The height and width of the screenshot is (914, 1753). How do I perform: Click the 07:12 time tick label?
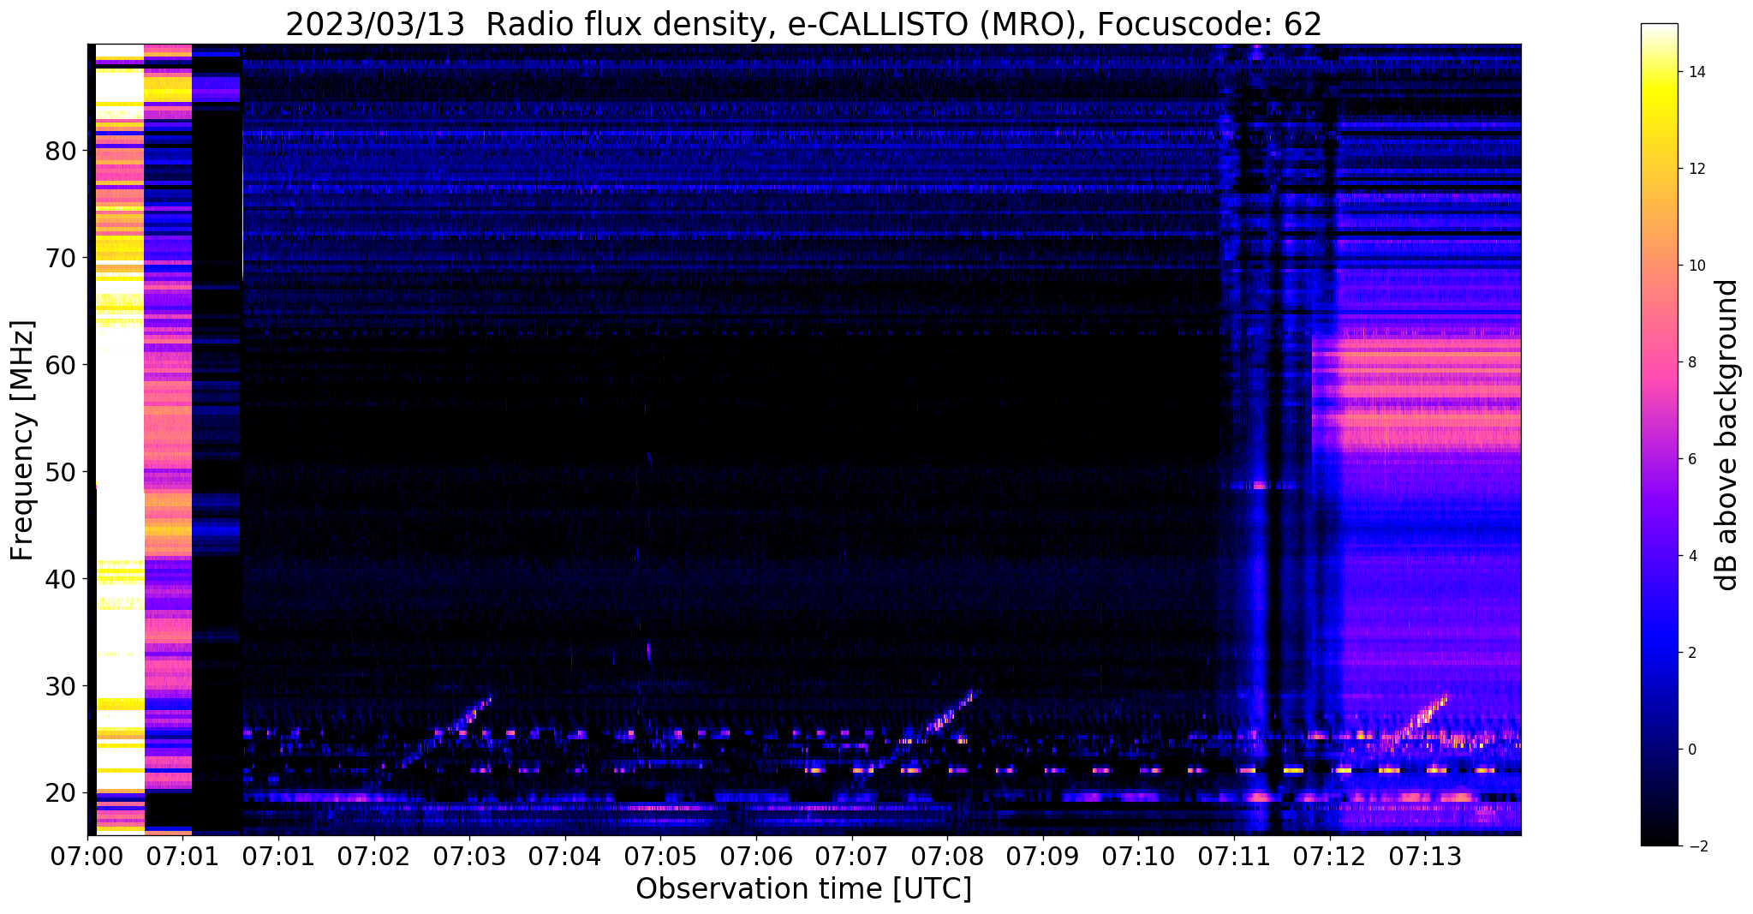(x=1330, y=856)
